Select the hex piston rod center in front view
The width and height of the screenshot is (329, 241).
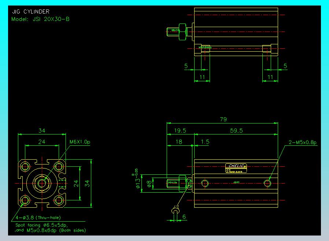pos(42,182)
